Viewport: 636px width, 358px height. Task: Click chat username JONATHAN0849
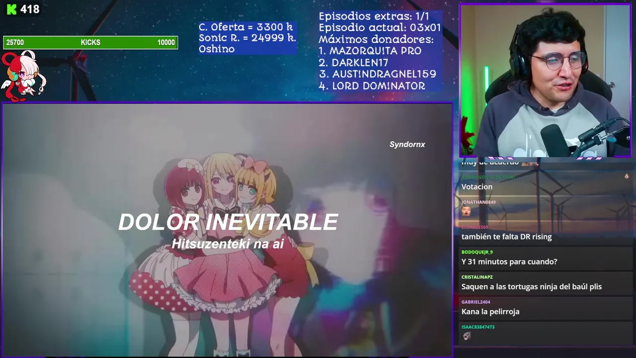(x=478, y=202)
